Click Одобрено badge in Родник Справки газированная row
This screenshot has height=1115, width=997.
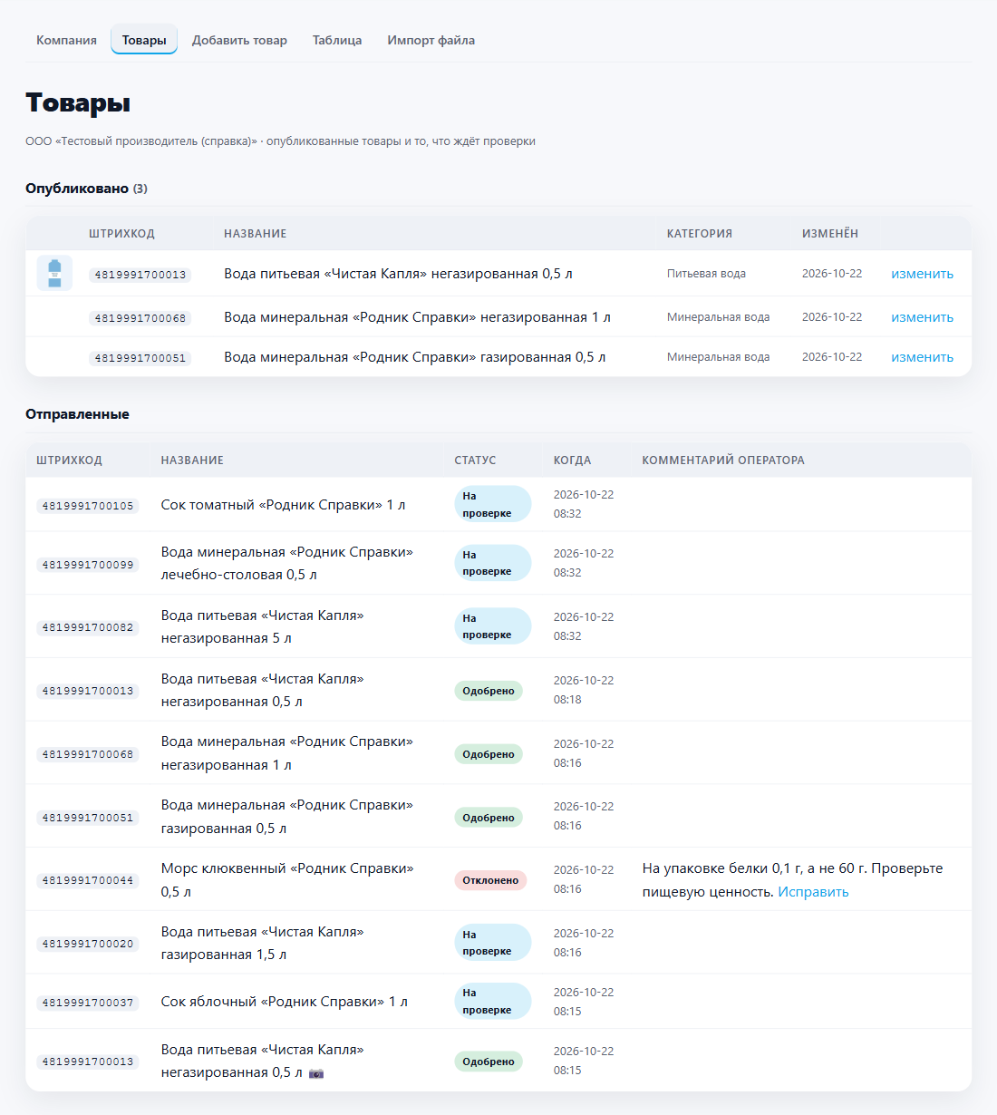pyautogui.click(x=489, y=818)
